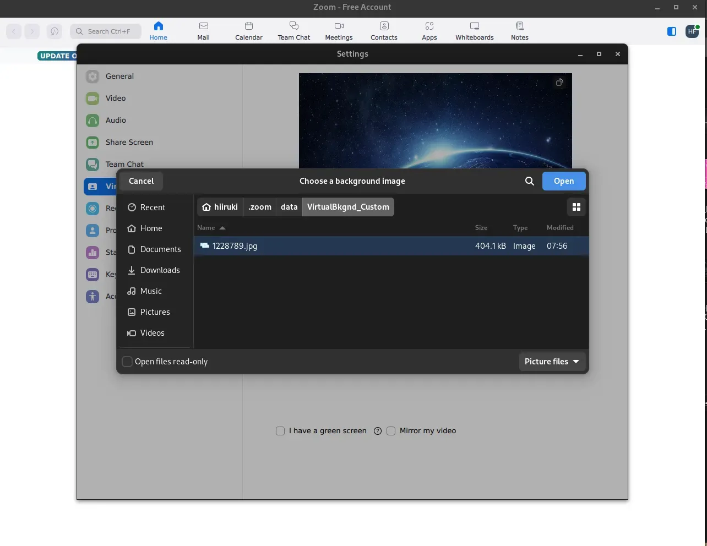The width and height of the screenshot is (707, 546).
Task: Open the Notes section
Action: pyautogui.click(x=519, y=30)
